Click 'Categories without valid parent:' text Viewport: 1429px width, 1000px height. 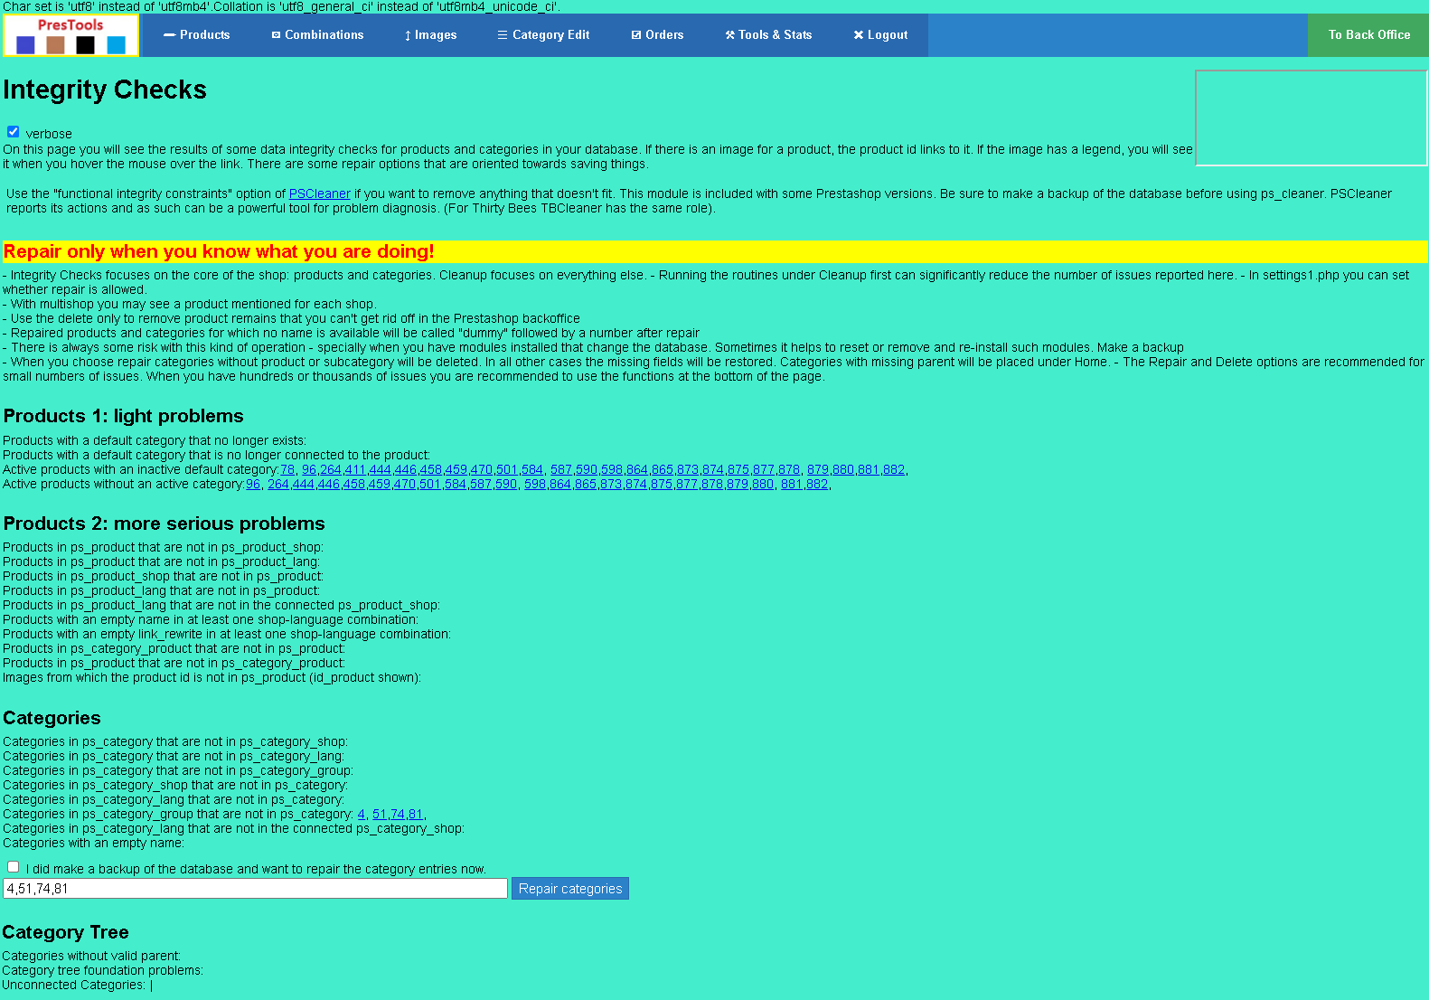[x=91, y=956]
